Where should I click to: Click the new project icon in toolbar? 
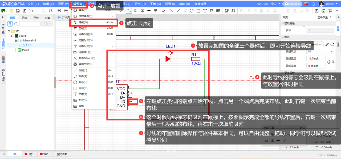click(4, 11)
